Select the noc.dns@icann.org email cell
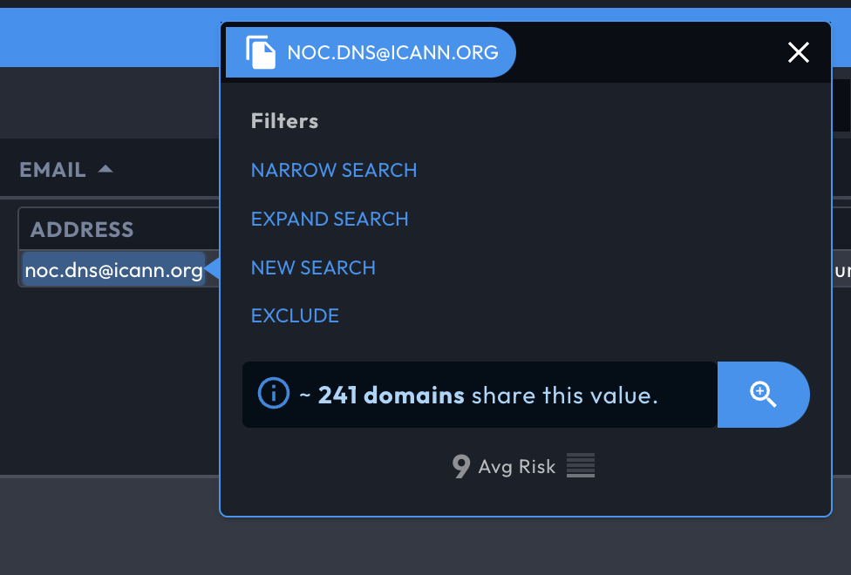Image resolution: width=851 pixels, height=575 pixels. click(113, 269)
